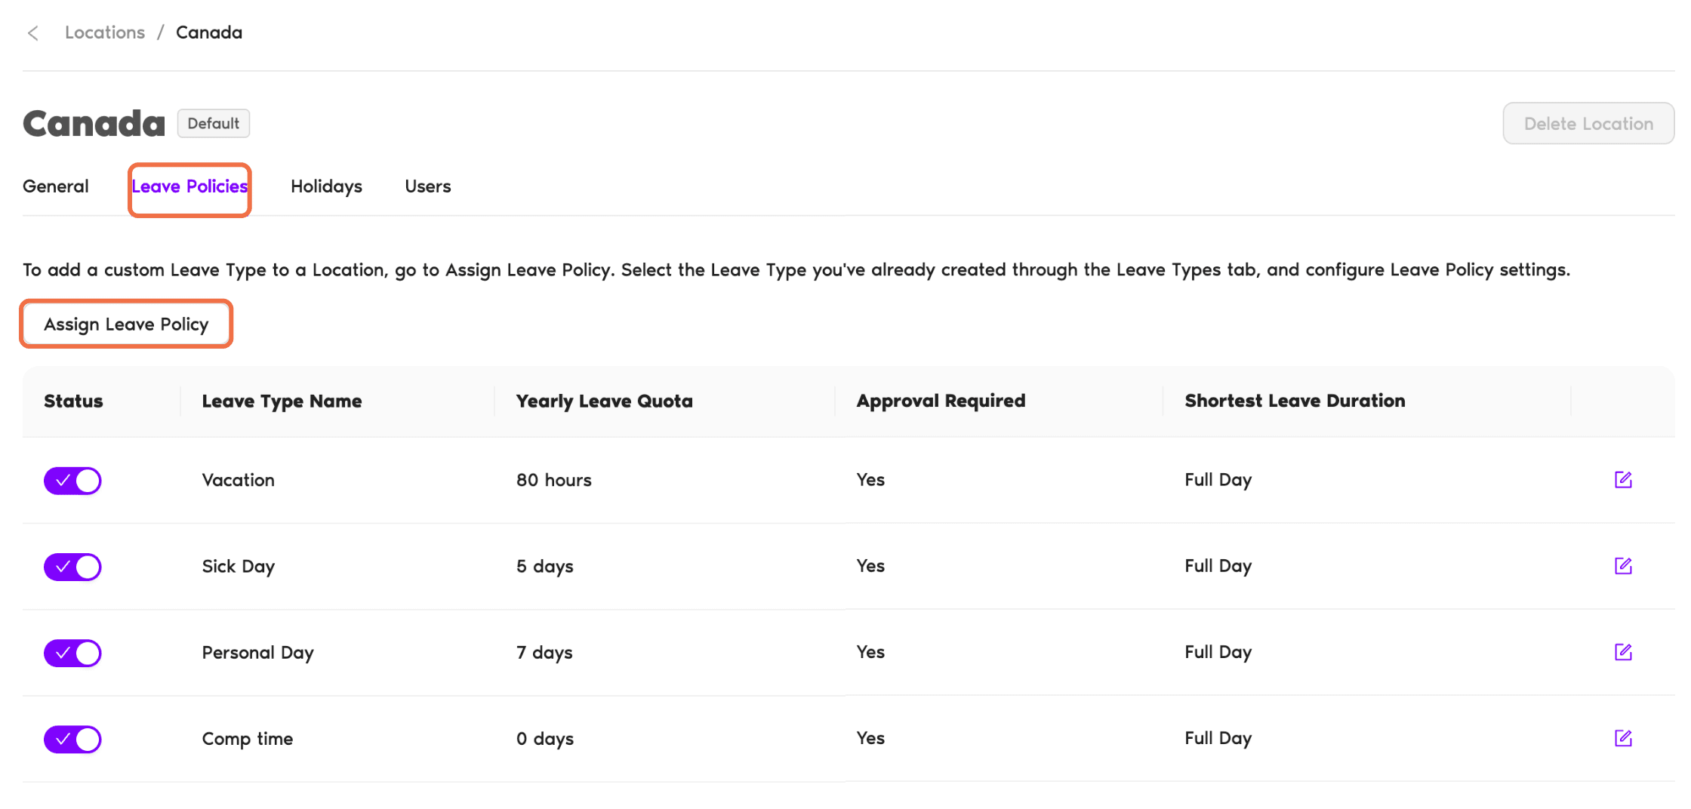The image size is (1691, 809).
Task: Click the back arrow beside Locations
Action: (x=33, y=33)
